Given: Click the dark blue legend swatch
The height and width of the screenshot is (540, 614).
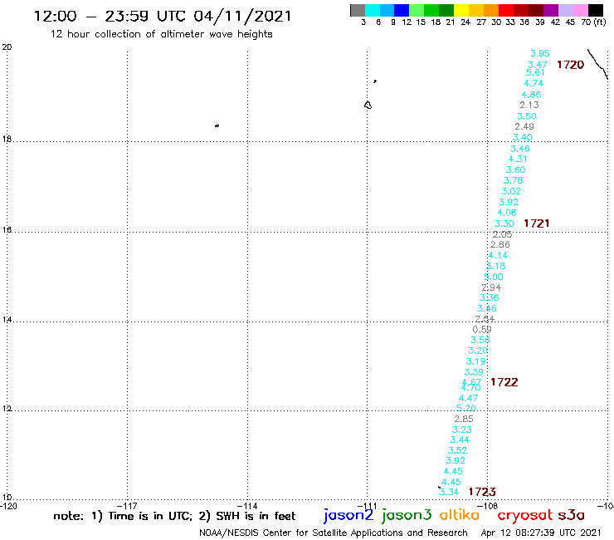Looking at the screenshot, I should click(x=402, y=10).
